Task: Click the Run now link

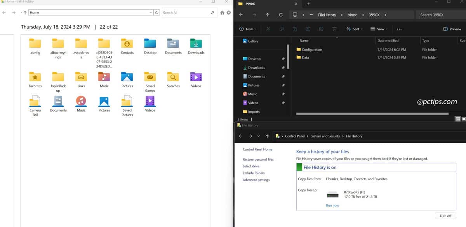Action: click(x=332, y=205)
